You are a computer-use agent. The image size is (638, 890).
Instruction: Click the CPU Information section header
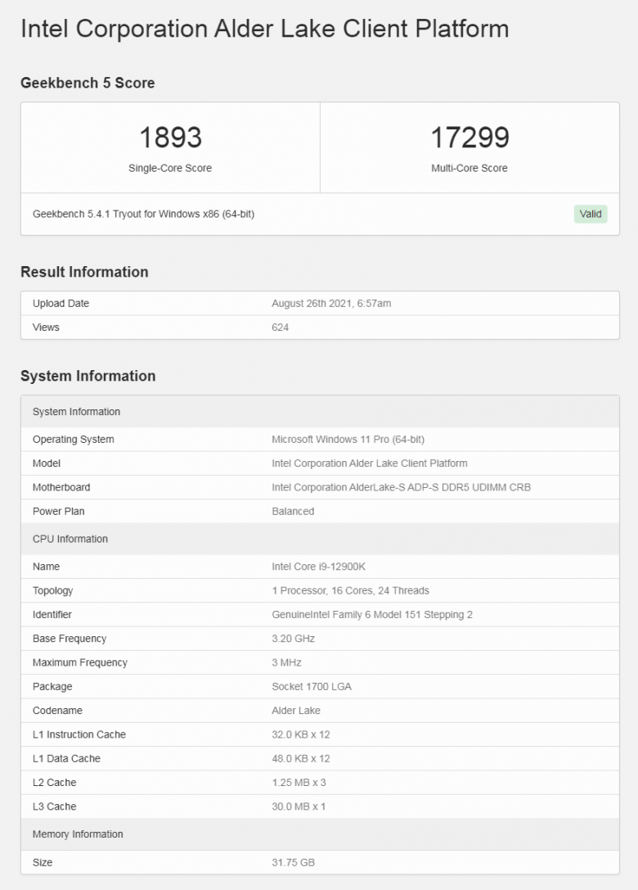[320, 539]
